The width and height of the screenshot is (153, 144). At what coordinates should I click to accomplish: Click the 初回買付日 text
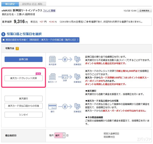click(x=109, y=137)
